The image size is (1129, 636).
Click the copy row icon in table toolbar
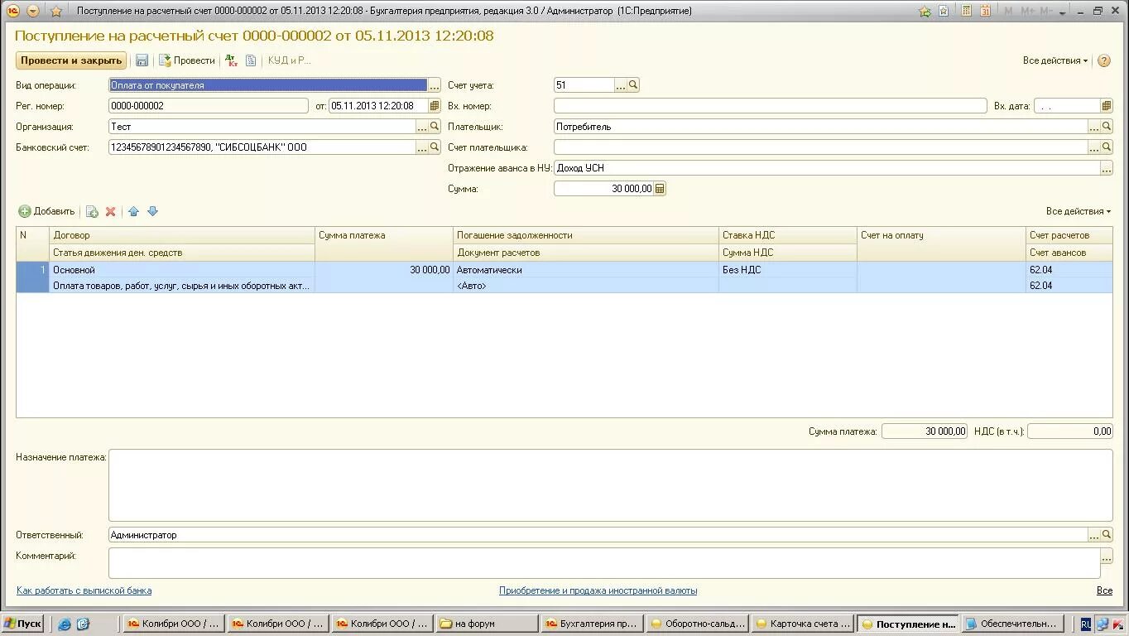tap(92, 211)
